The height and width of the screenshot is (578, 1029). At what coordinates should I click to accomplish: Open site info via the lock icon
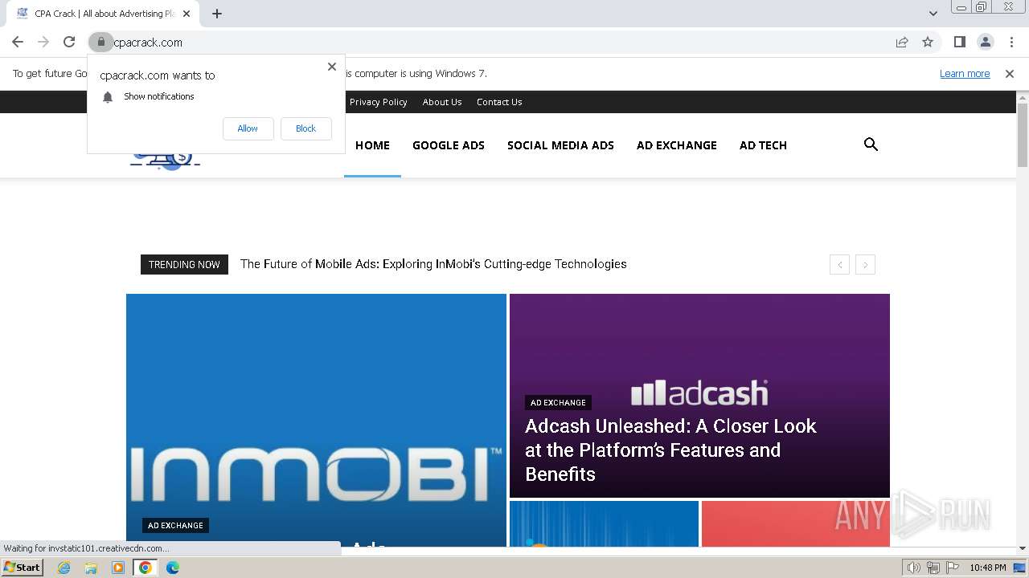pyautogui.click(x=100, y=42)
